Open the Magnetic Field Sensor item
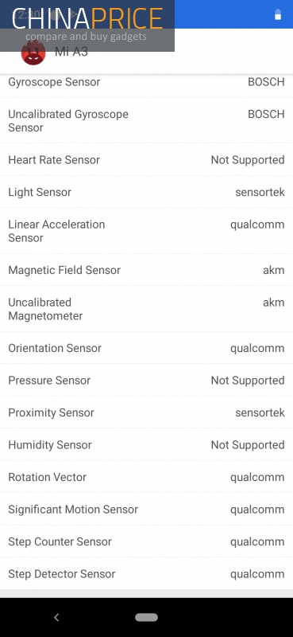 point(146,270)
